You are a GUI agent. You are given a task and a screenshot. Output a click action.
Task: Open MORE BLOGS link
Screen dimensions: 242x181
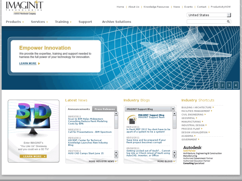(x=165, y=161)
